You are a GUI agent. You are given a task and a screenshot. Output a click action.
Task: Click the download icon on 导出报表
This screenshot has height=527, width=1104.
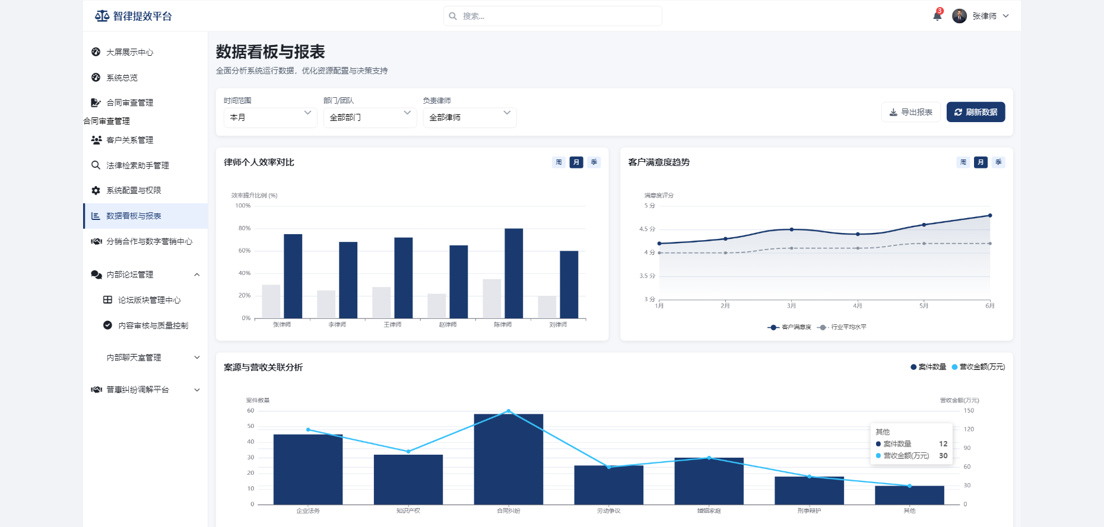(893, 112)
